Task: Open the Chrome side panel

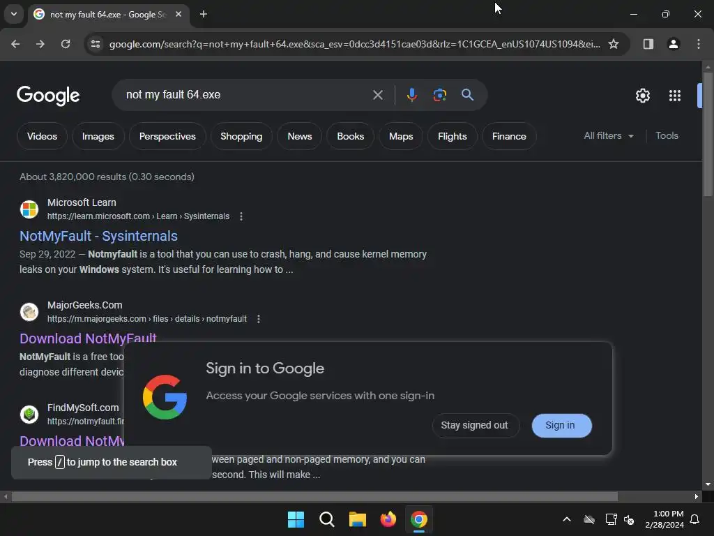Action: [648, 44]
